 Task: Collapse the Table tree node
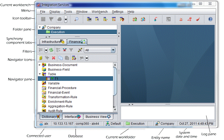tap(40, 74)
